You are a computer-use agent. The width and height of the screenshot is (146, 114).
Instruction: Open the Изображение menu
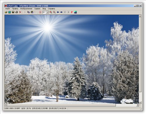pyautogui.click(x=26, y=8)
